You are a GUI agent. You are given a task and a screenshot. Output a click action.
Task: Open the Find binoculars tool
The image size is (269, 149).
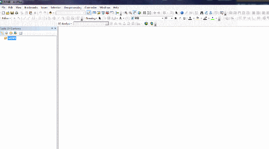pos(202,13)
